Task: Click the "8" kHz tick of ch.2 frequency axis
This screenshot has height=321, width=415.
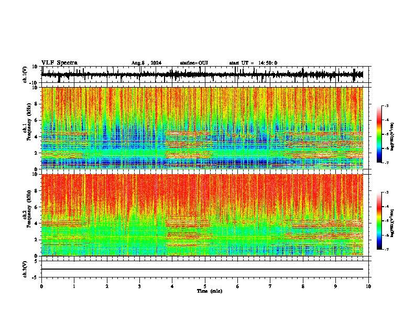Action: coord(36,191)
